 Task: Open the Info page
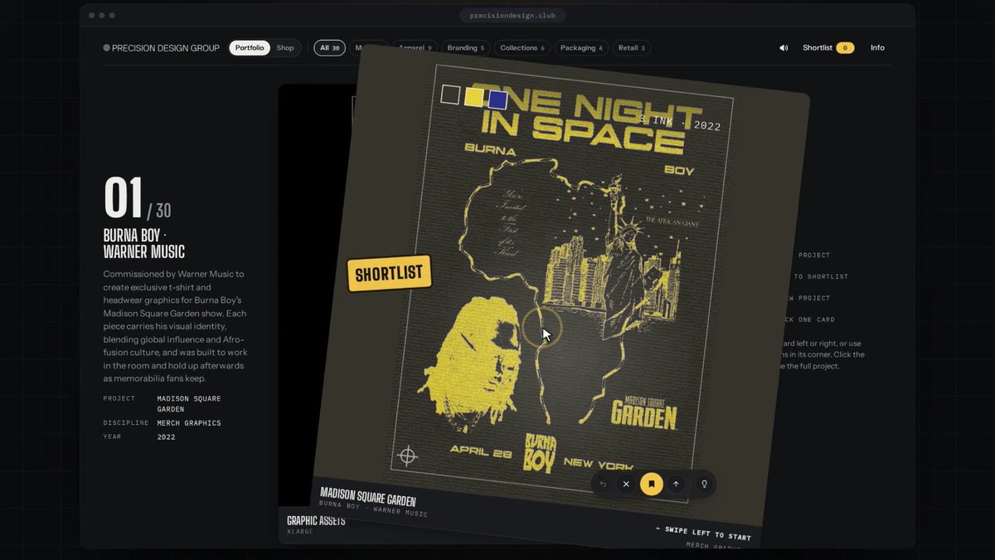click(877, 48)
